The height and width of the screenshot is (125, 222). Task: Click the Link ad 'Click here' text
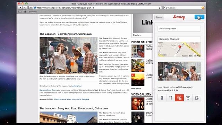137,35
